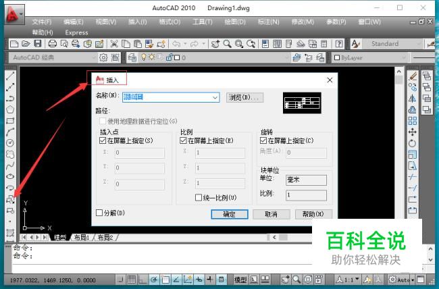439x289 pixels.
Task: Select the Polygon tool
Action: [x=10, y=109]
